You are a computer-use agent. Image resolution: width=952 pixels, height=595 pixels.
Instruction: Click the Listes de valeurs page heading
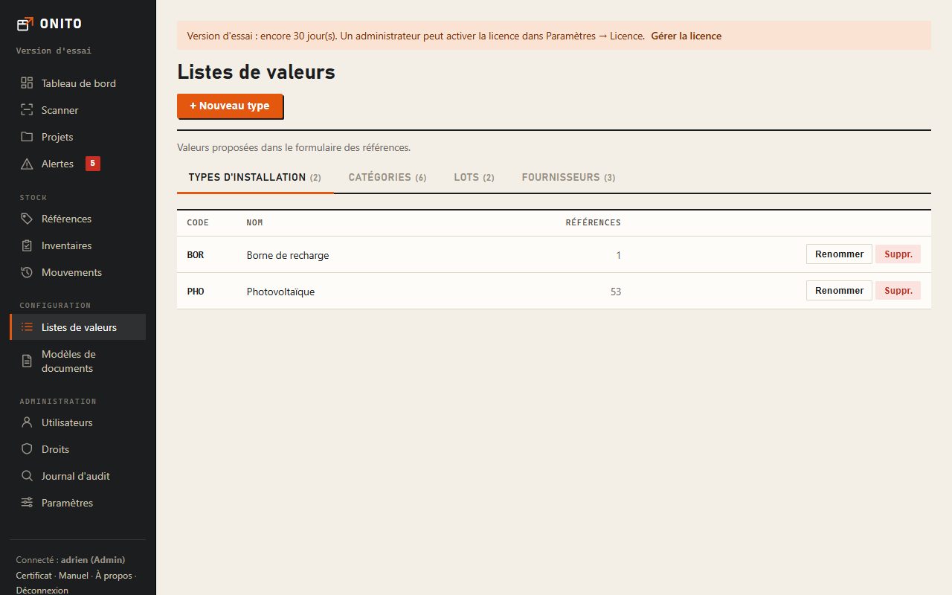(256, 72)
